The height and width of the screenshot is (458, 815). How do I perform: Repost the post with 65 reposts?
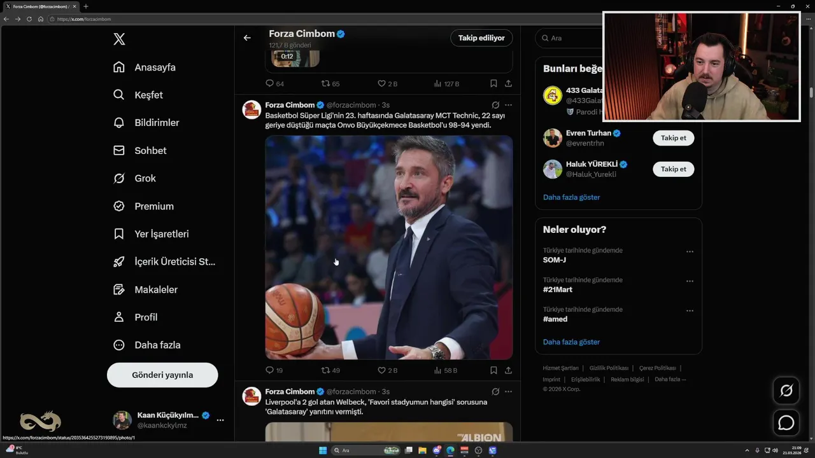(x=330, y=83)
